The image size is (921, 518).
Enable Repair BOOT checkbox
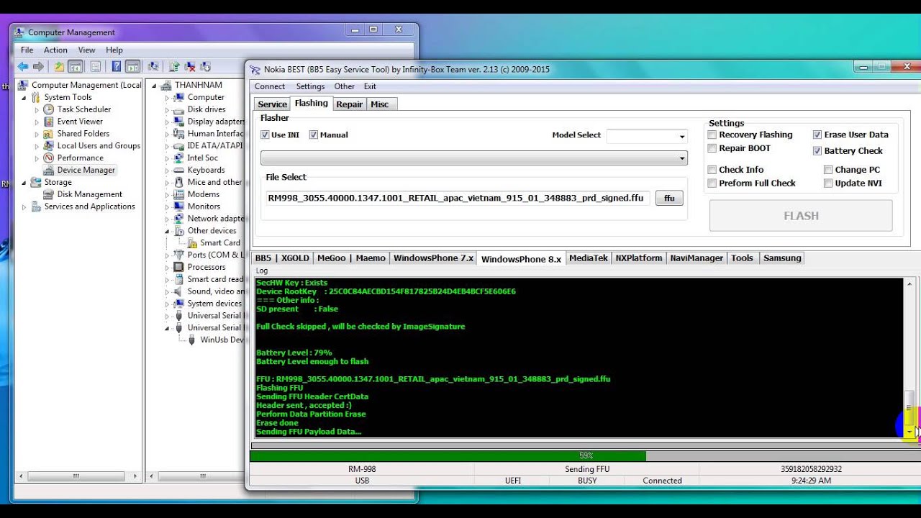click(x=712, y=148)
